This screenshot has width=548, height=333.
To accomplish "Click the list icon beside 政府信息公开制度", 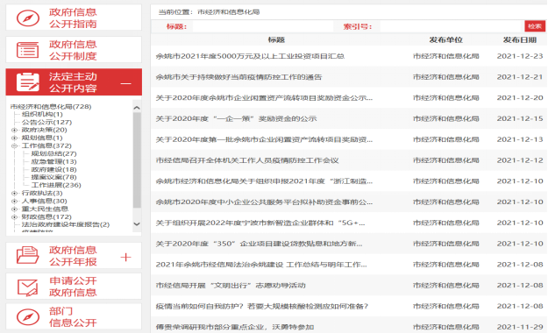I will click(x=27, y=50).
